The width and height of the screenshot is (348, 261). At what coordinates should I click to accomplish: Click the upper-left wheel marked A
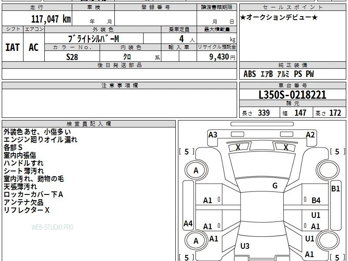tap(196, 170)
